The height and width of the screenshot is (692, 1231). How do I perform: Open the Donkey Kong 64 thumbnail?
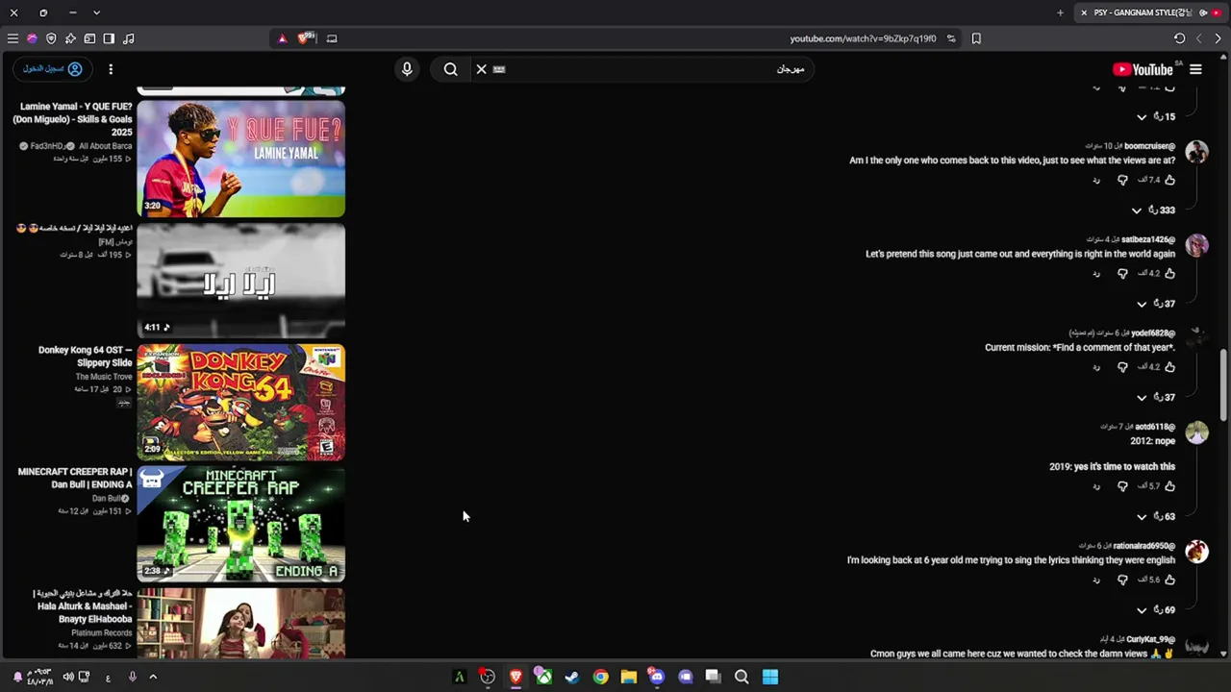[x=241, y=403]
